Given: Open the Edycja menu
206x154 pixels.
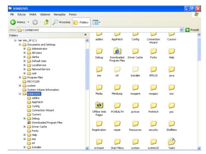Looking at the screenshot, I should click(x=22, y=15).
